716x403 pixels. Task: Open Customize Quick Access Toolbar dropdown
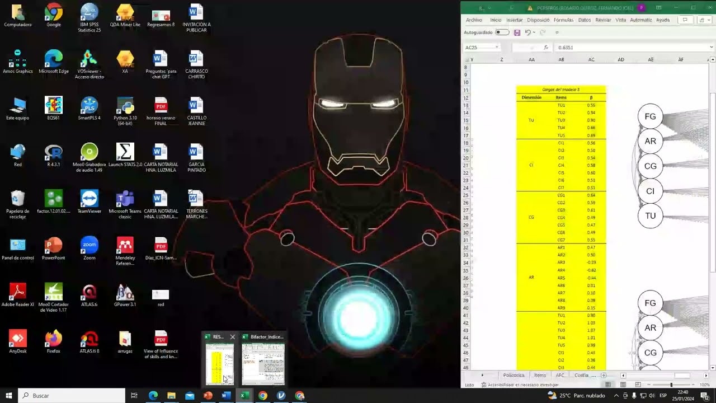tap(557, 32)
